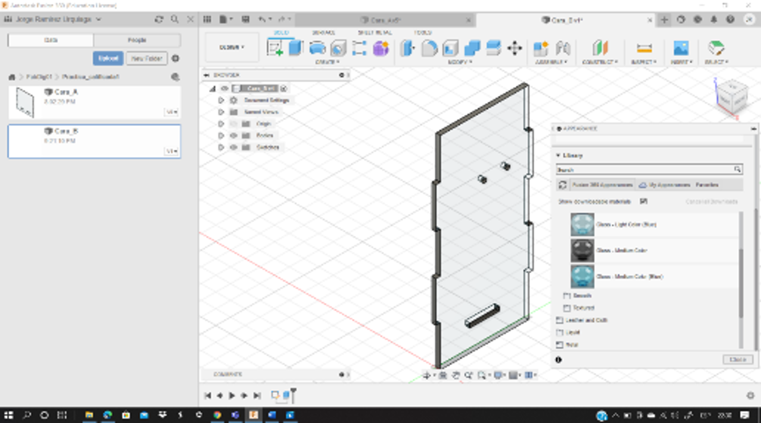Click the Upload button
Viewport: 761px width, 423px height.
tap(108, 58)
